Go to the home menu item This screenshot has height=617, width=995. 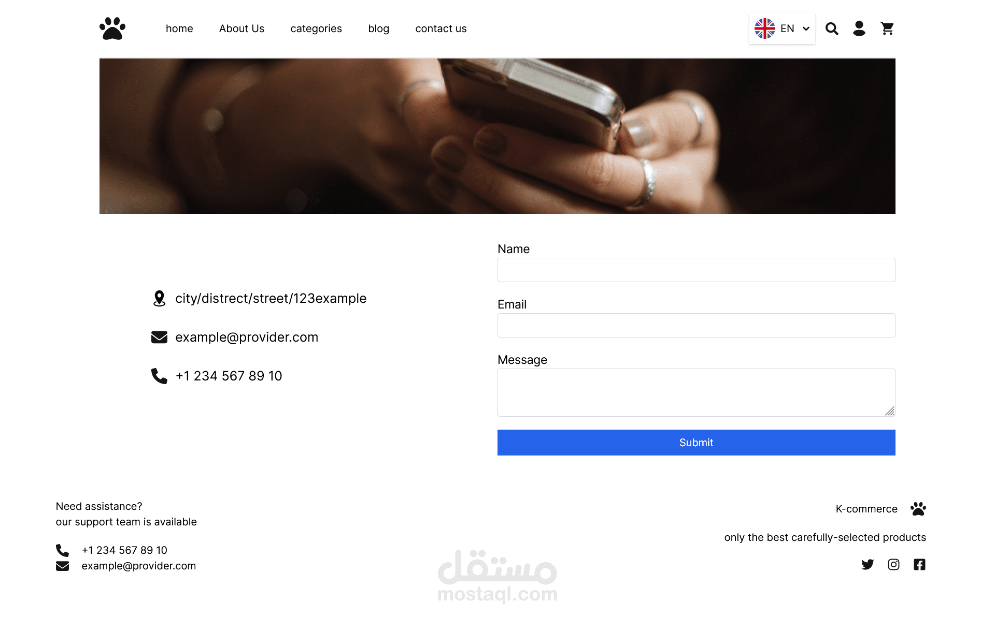179,28
